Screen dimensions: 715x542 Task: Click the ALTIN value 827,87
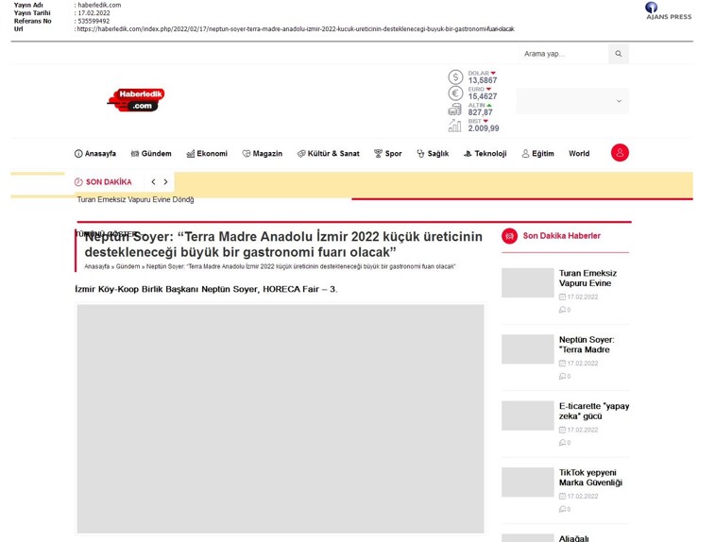pos(480,112)
